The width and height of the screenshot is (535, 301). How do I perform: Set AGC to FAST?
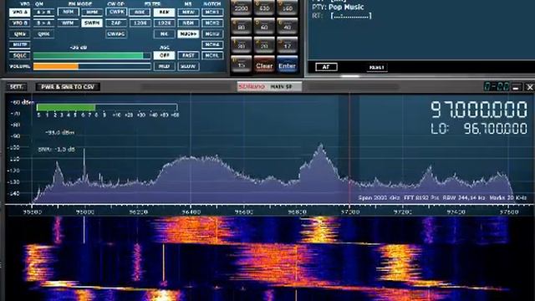[188, 55]
